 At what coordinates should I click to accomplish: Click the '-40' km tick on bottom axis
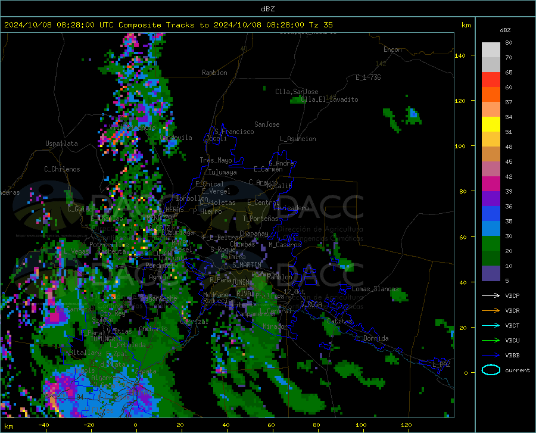pos(43,425)
